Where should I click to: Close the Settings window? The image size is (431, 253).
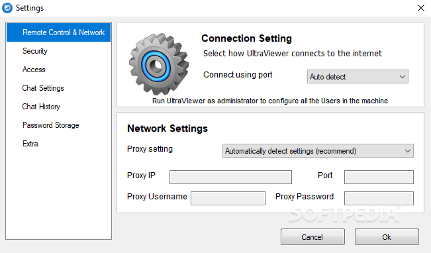coord(421,8)
